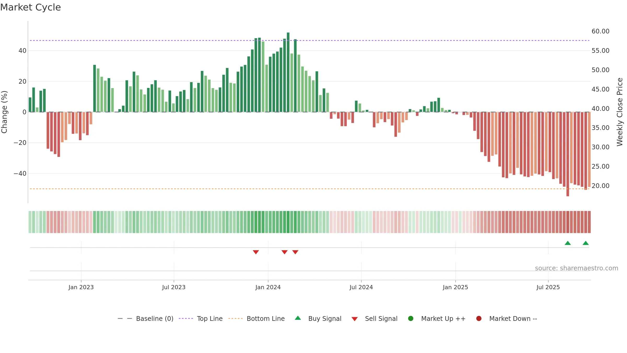Click the Market Up ++ green circle
Image resolution: width=627 pixels, height=353 pixels.
(411, 318)
